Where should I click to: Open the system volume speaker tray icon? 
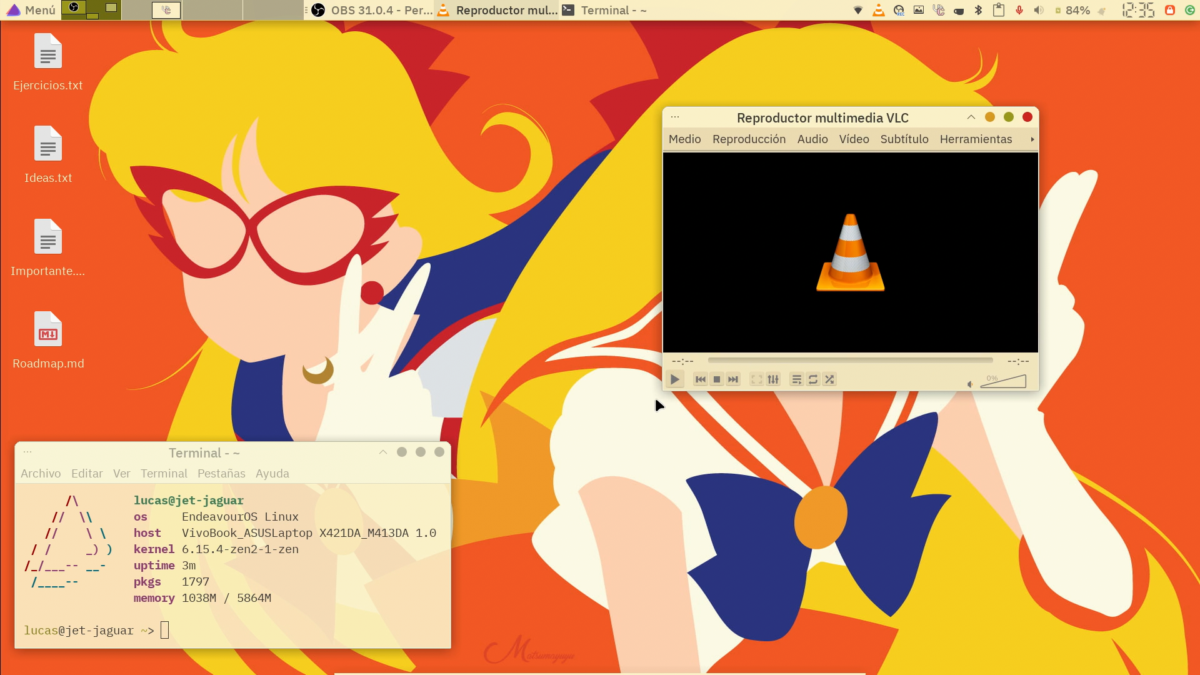1039,10
